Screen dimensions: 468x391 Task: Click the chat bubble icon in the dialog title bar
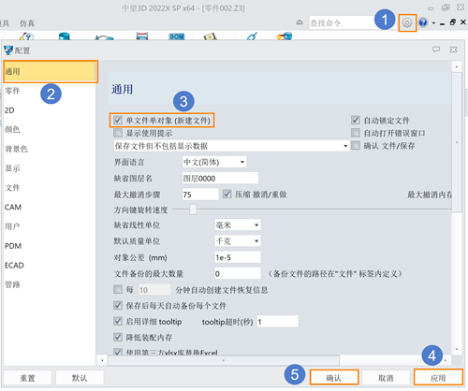(436, 50)
